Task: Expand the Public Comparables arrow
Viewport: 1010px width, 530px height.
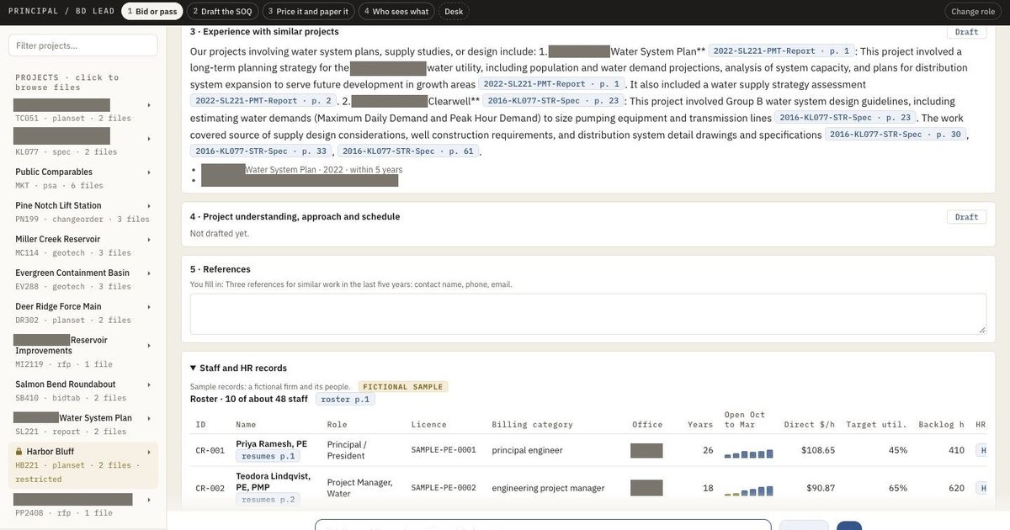Action: tap(149, 172)
